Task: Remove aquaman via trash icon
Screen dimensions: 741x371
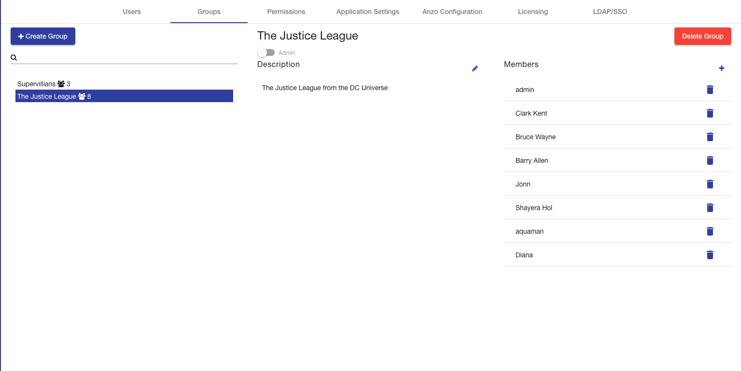Action: click(x=710, y=231)
